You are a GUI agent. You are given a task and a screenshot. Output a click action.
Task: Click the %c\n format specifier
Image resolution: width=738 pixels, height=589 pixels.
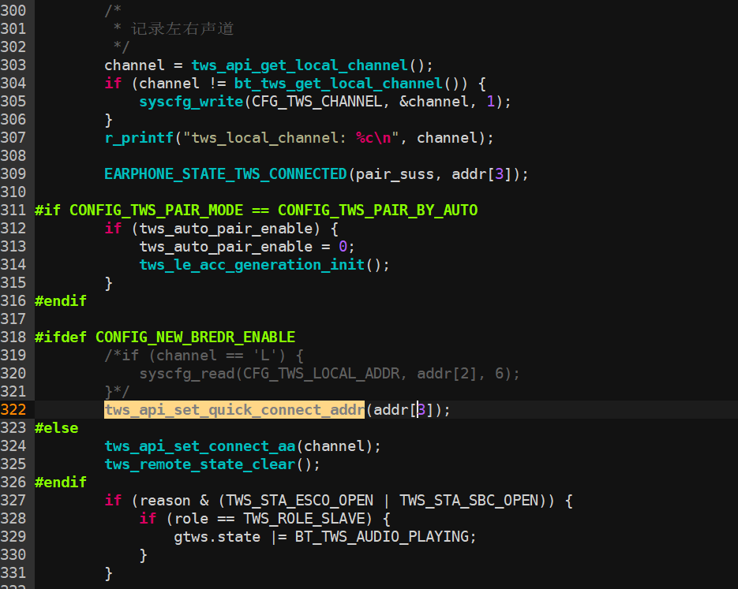[373, 138]
